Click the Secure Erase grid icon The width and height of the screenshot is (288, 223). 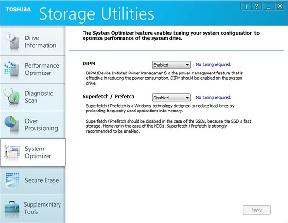12,180
